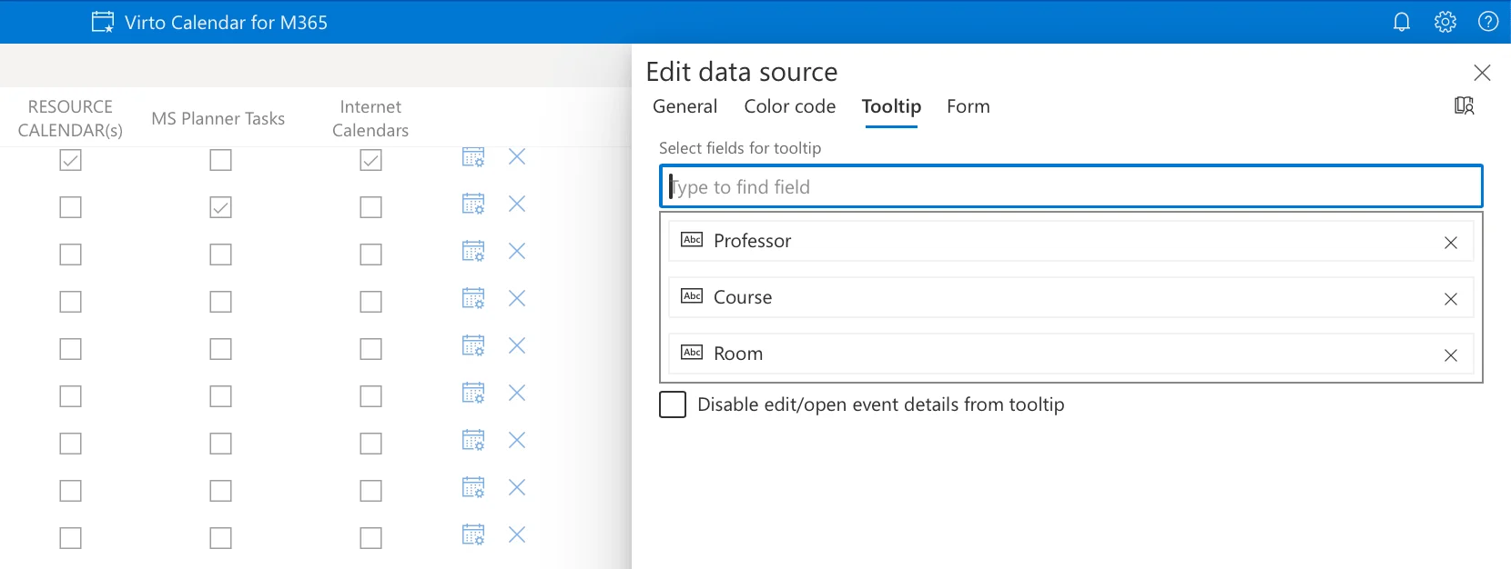Remove the Course field from the tooltip
This screenshot has width=1511, height=569.
[x=1451, y=299]
